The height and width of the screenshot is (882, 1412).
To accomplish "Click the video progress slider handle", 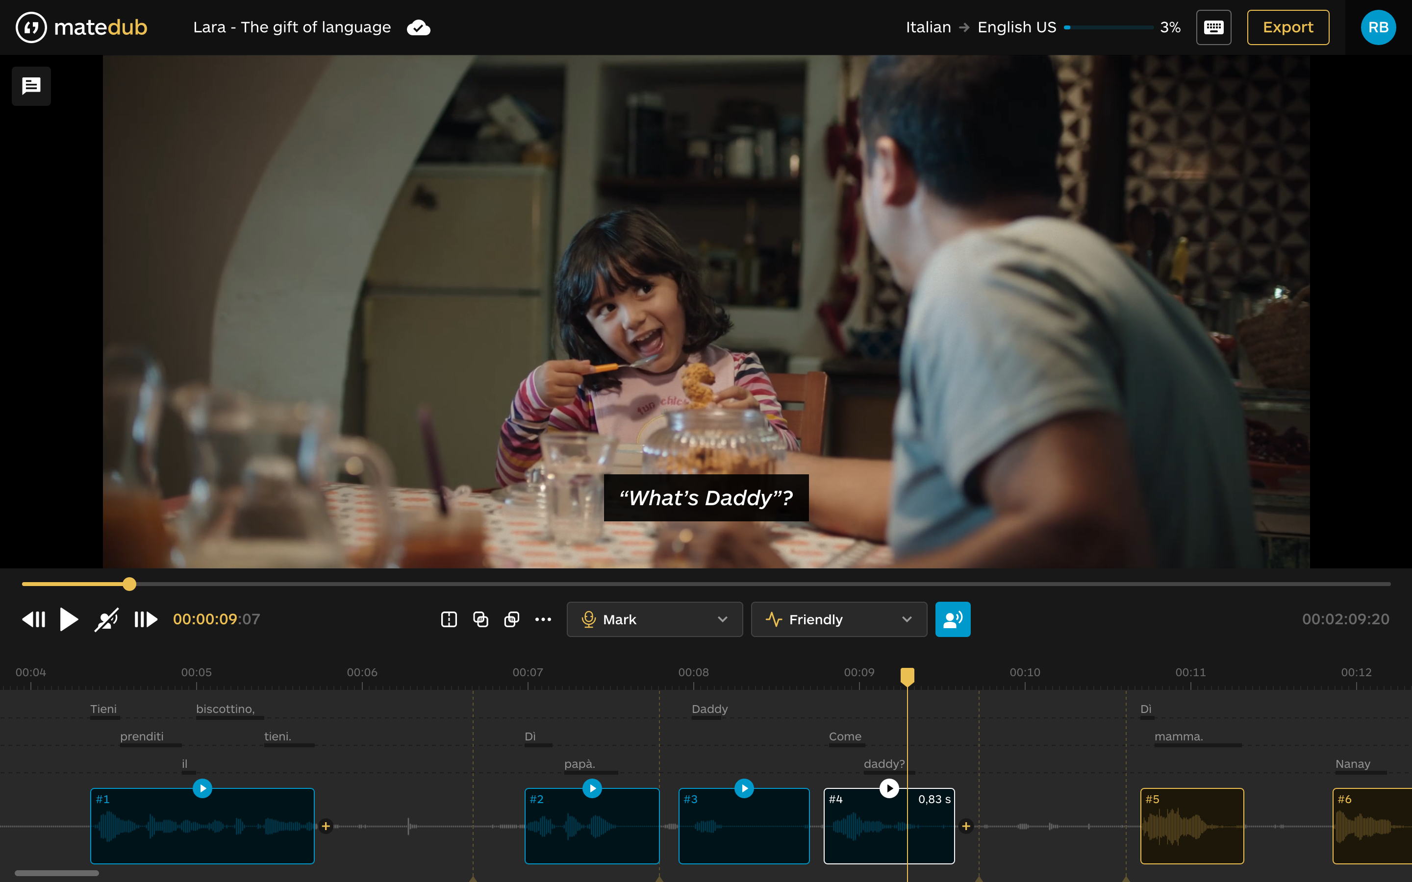I will point(129,584).
